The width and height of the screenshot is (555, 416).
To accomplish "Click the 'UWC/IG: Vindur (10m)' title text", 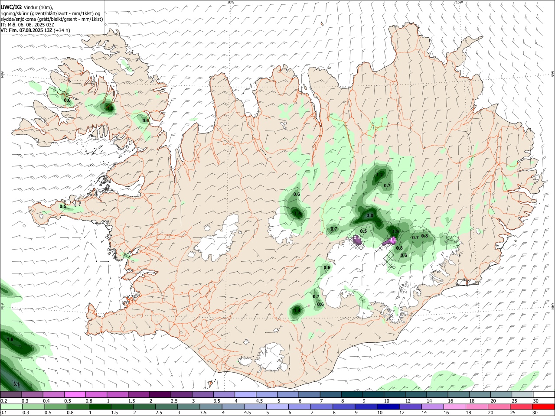I will [27, 7].
